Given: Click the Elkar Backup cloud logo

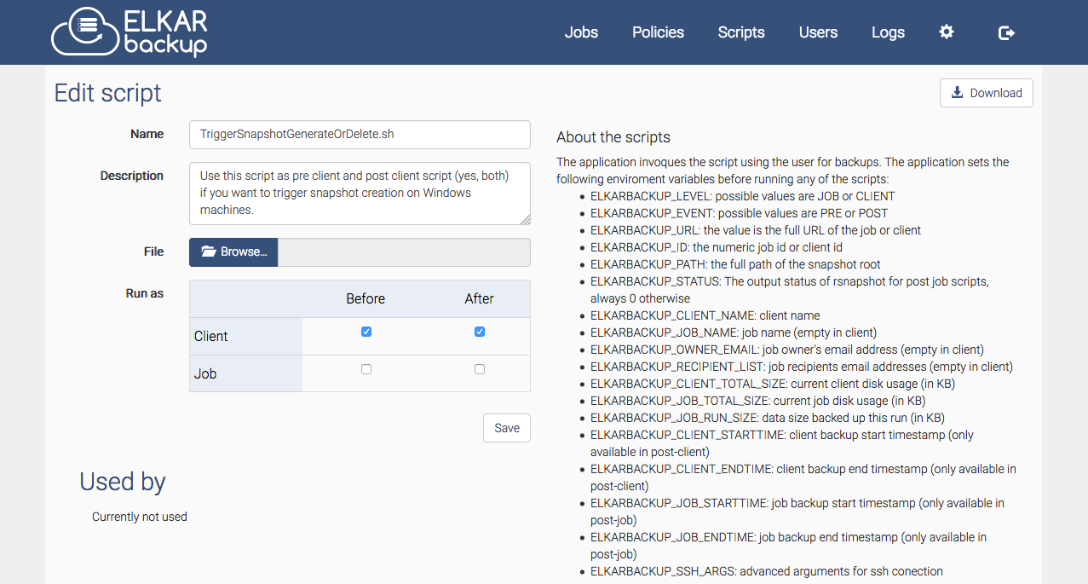Looking at the screenshot, I should click(x=129, y=32).
